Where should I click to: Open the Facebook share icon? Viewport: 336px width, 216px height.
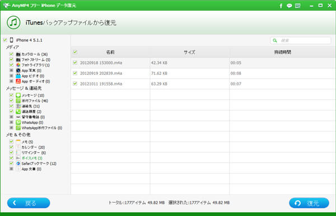click(x=281, y=6)
